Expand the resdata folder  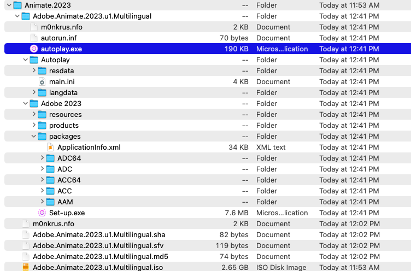[x=34, y=70]
